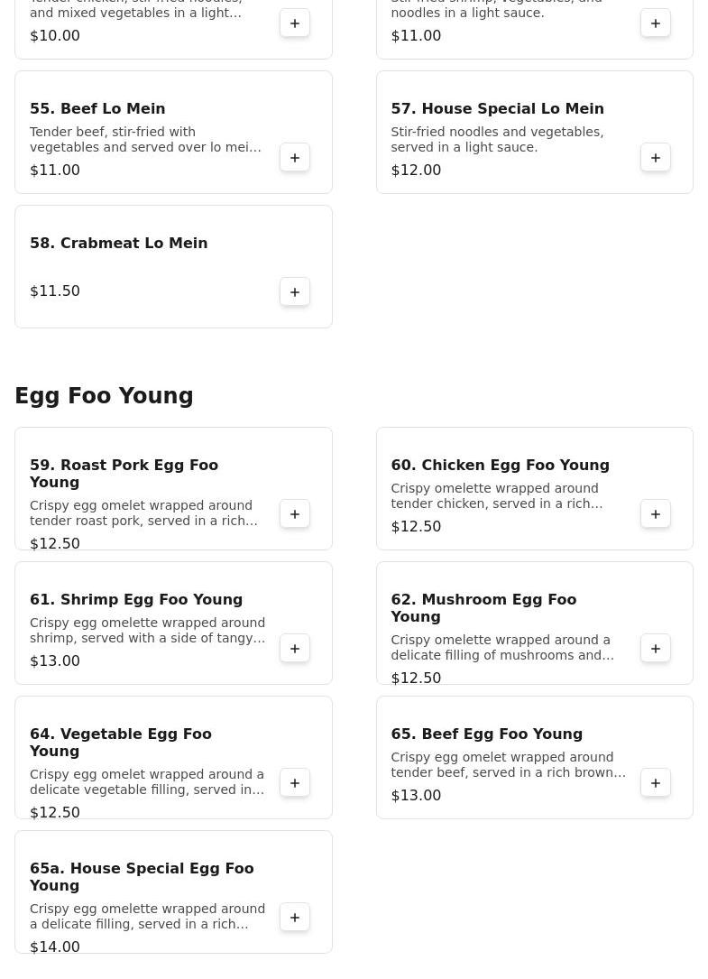Select the "57. House Special Lo Mein" title
This screenshot has width=708, height=979.
[497, 108]
